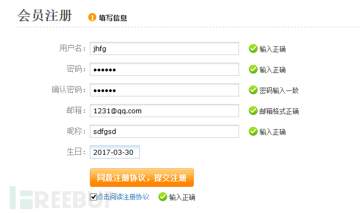Uncheck the registration agreement checkbox
This screenshot has width=360, height=213.
(93, 197)
